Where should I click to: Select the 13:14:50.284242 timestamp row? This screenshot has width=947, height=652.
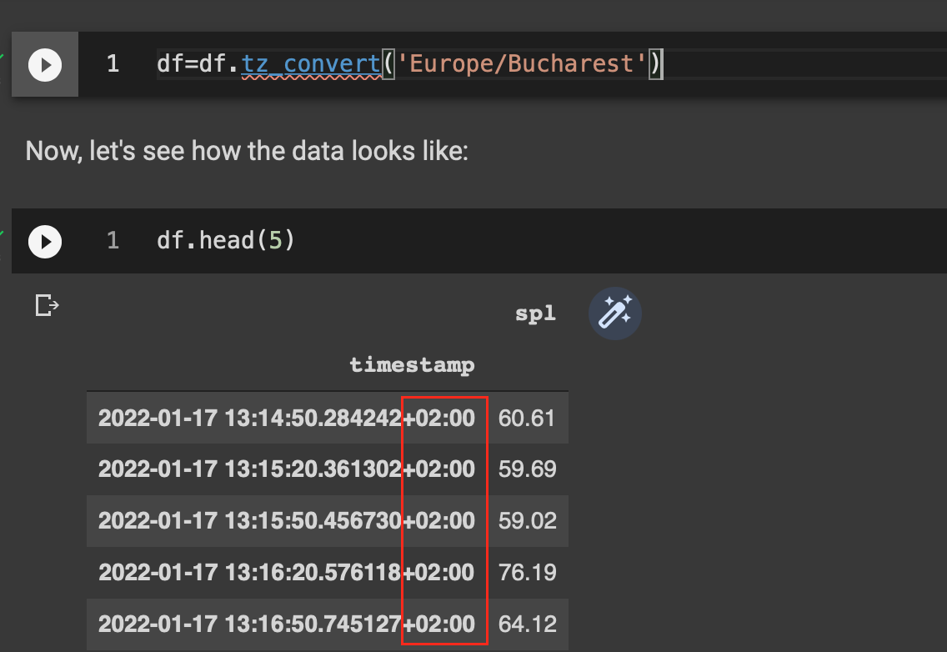pyautogui.click(x=286, y=418)
